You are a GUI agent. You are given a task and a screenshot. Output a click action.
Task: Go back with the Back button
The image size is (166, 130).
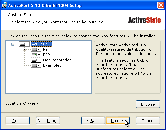coord(93,121)
